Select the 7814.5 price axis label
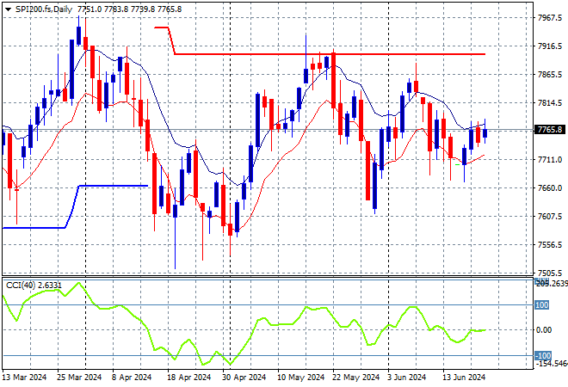 550,103
